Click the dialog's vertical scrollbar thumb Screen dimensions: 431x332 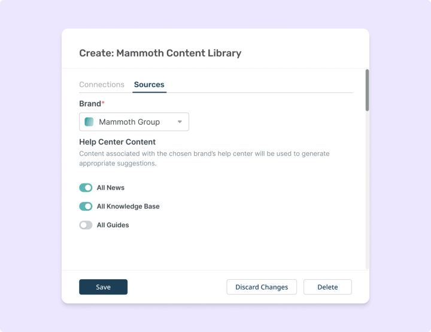367,90
